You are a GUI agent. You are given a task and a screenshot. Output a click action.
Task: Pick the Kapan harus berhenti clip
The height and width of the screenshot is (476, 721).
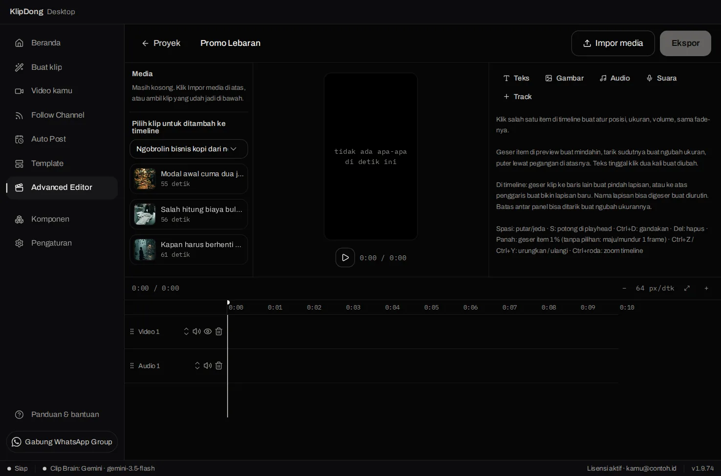coord(189,249)
